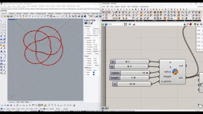
Task: Click the light bulb icon in Rhino toolbar
Action: (x=67, y=16)
